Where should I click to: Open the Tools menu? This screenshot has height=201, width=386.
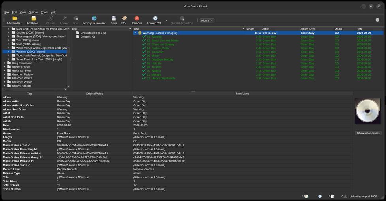pyautogui.click(x=44, y=12)
